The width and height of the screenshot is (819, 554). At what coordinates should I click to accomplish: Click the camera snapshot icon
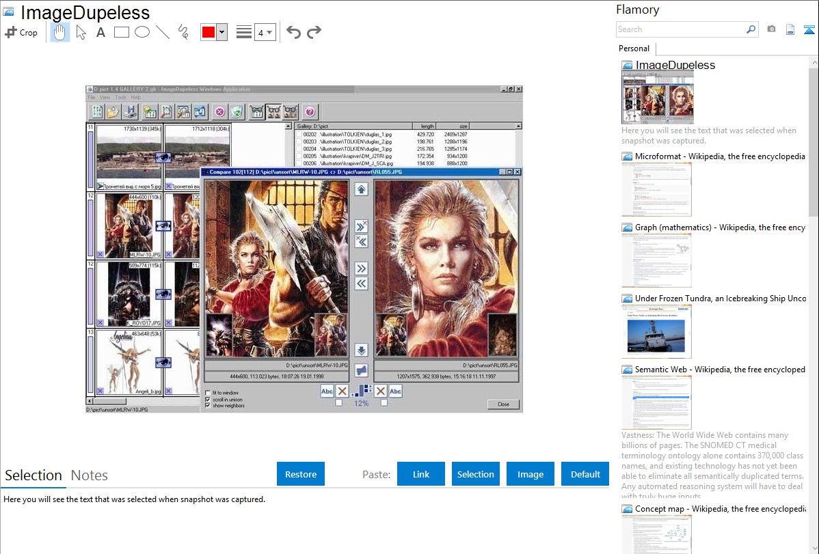coord(771,29)
